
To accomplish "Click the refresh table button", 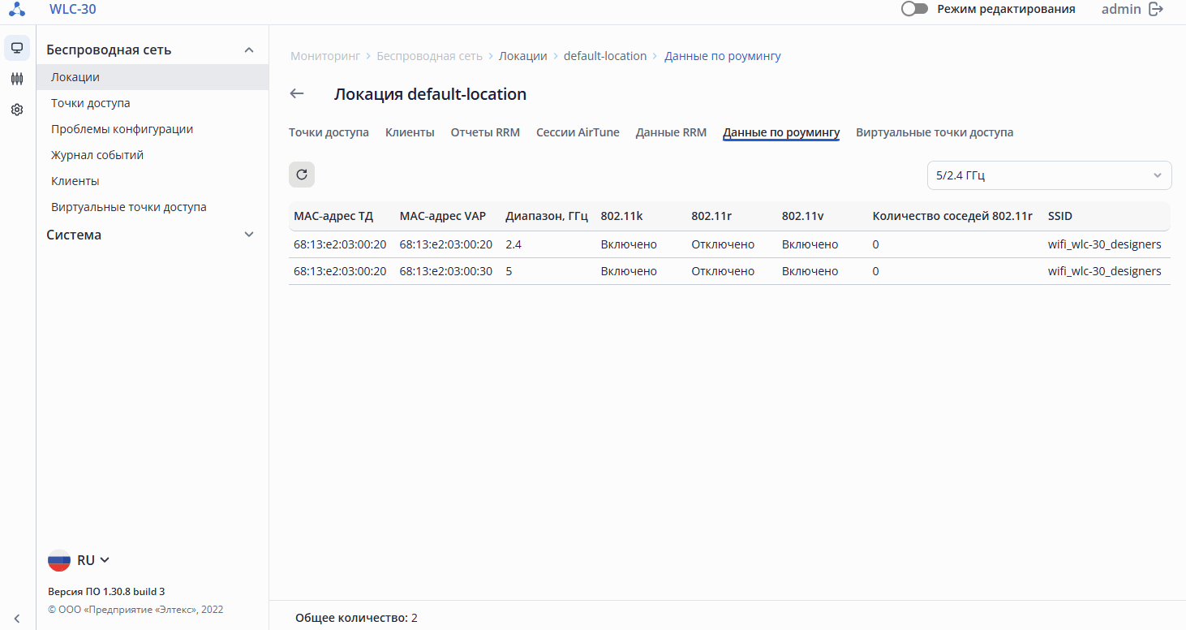I will click(x=302, y=175).
